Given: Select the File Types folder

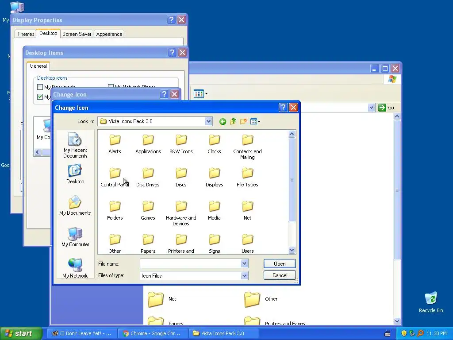Looking at the screenshot, I should point(247,178).
